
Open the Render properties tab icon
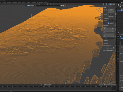pyautogui.click(x=118, y=37)
